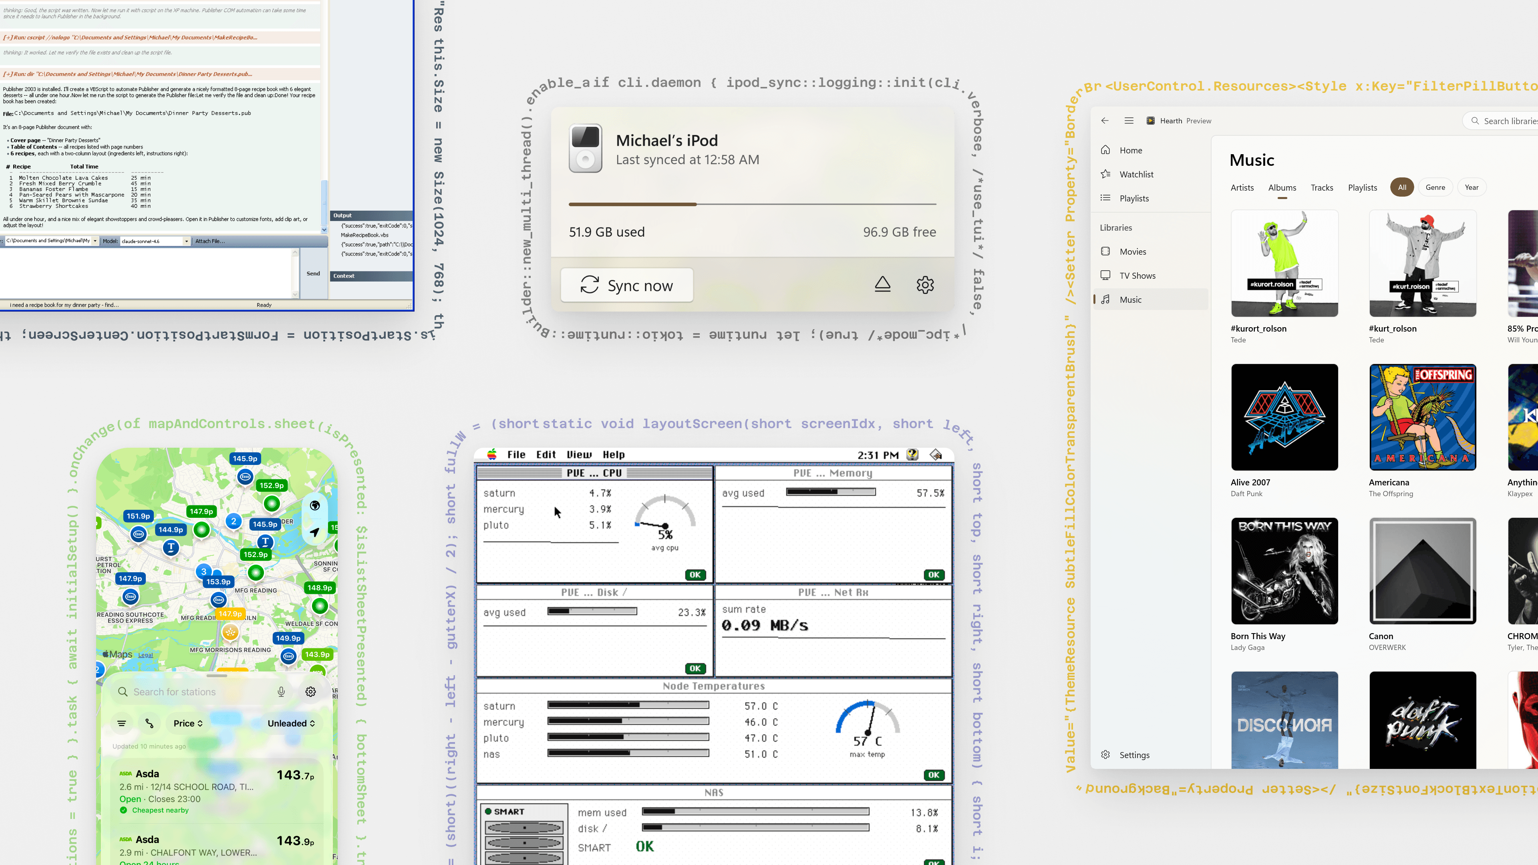Screen dimensions: 1538x865
Task: Click the eject icon on Michael's iPod card
Action: tap(882, 285)
